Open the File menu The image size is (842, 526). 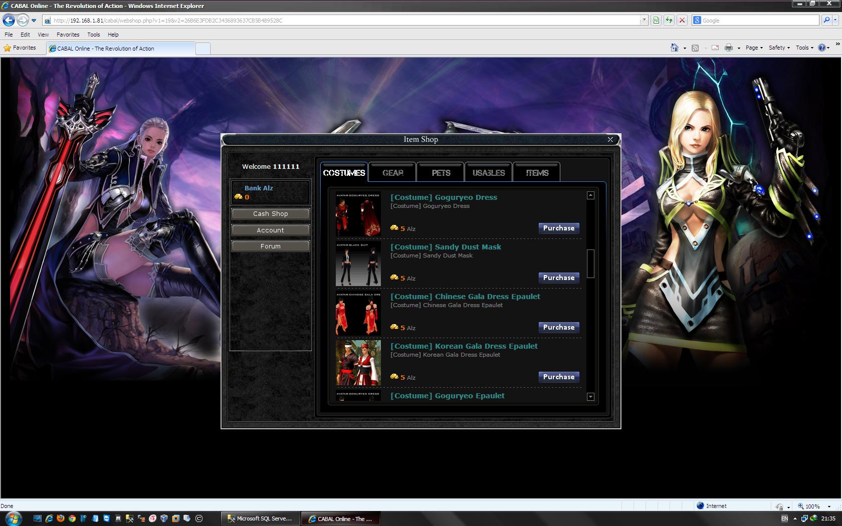(x=9, y=35)
